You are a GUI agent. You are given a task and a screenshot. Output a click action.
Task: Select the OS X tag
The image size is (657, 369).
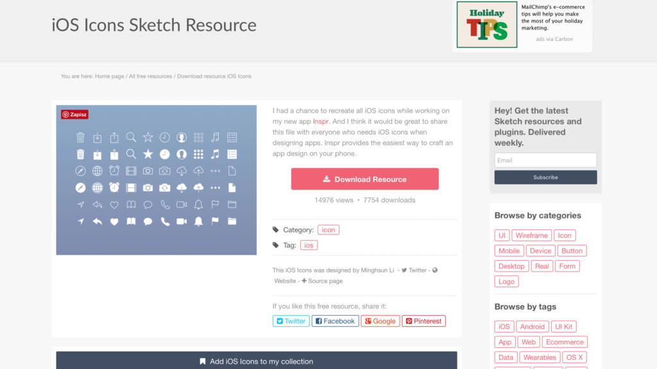coord(574,357)
